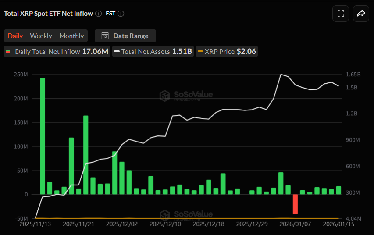This screenshot has width=374, height=235.
Task: Select the Daily tab
Action: 15,36
